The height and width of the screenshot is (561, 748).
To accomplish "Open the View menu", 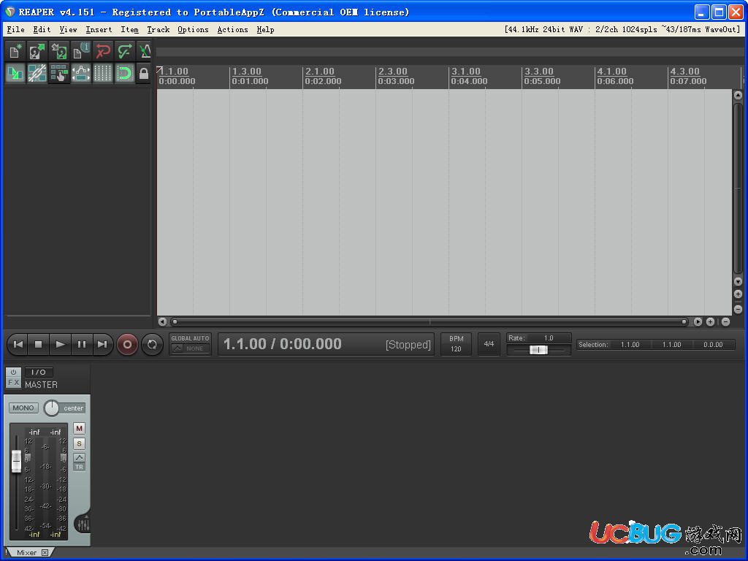I will click(x=68, y=29).
